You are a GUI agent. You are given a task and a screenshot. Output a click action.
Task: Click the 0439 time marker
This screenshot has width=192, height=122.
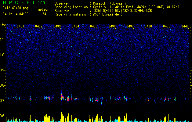pos(167,26)
